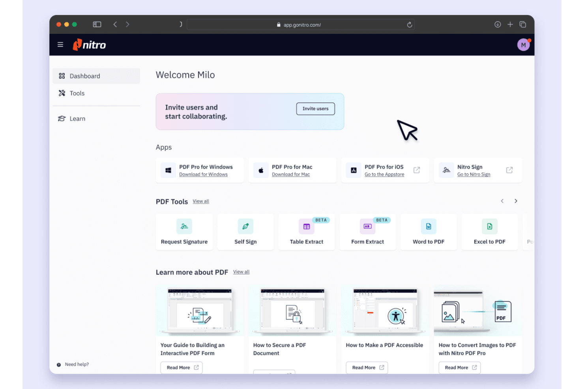Reload the page in Safari

[410, 25]
